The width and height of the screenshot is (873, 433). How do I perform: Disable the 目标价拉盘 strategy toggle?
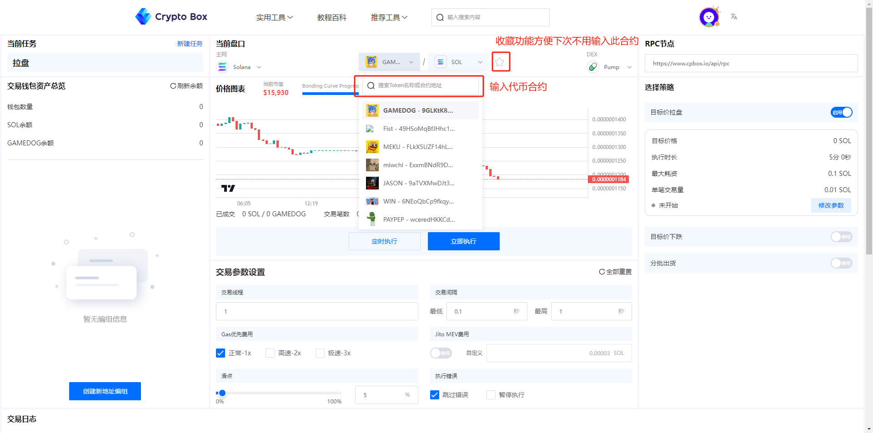[x=841, y=112]
